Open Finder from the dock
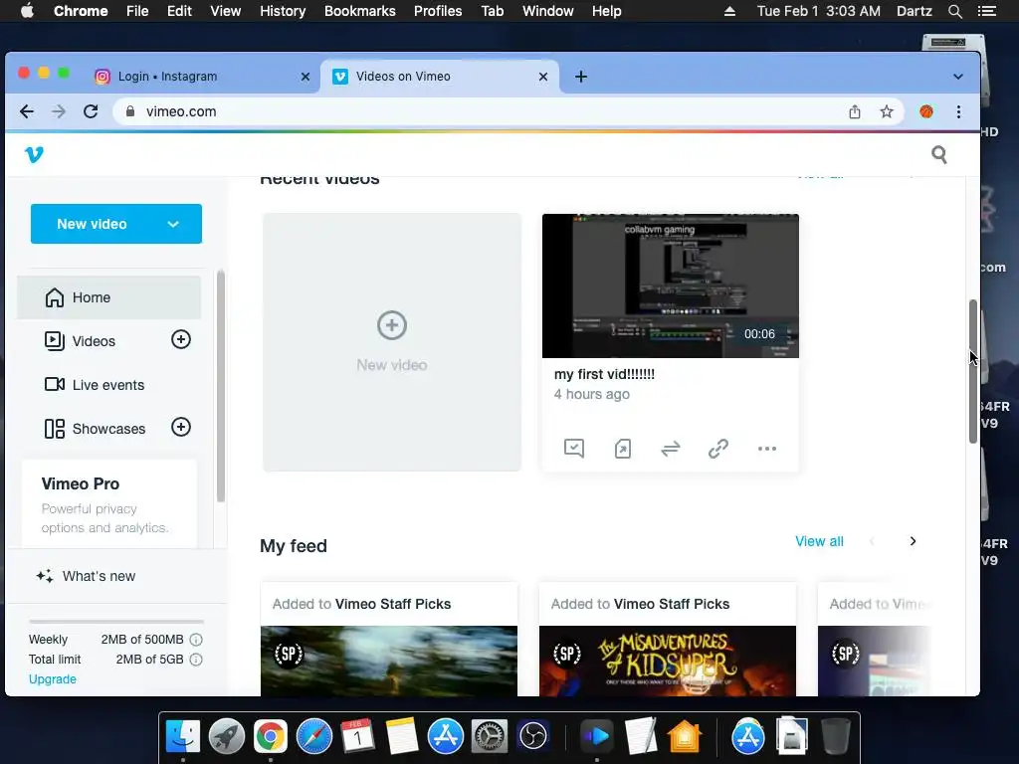The height and width of the screenshot is (764, 1019). [183, 736]
